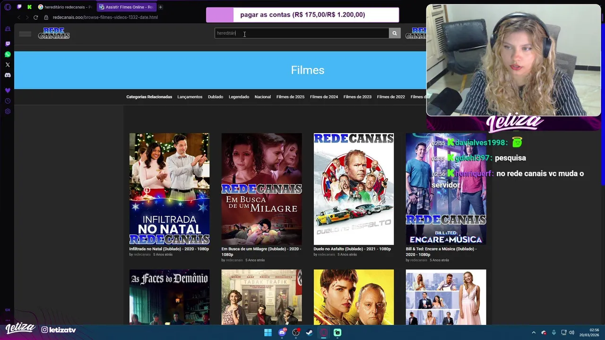
Task: Open the 'Duelo no Asfalto' poster
Action: pyautogui.click(x=354, y=189)
